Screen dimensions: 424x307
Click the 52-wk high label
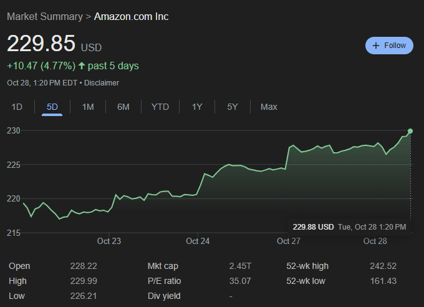coord(307,266)
